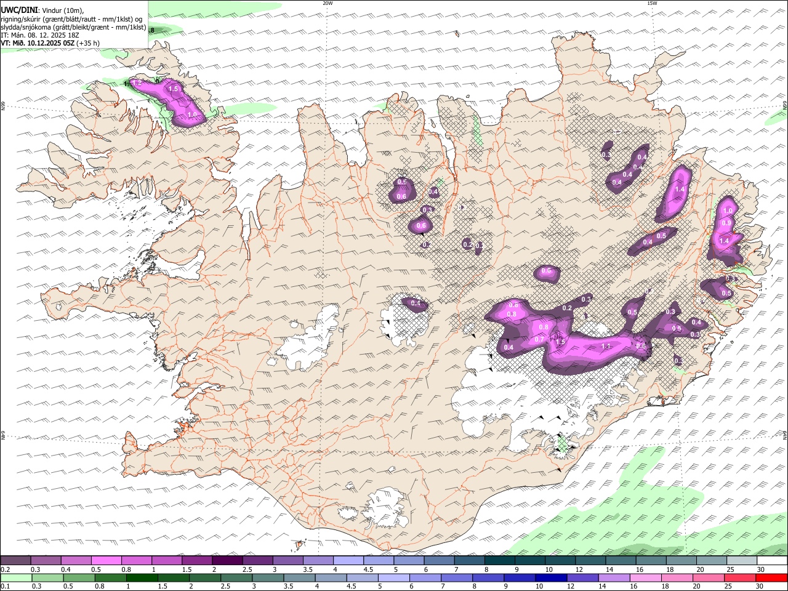Viewport: 788px width, 591px height.
Task: Click the 64N latitude label on the right edge
Action: pyautogui.click(x=785, y=435)
